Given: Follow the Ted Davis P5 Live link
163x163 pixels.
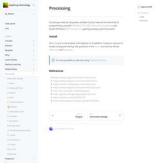Looking at the screenshot, I should (x=98, y=60).
